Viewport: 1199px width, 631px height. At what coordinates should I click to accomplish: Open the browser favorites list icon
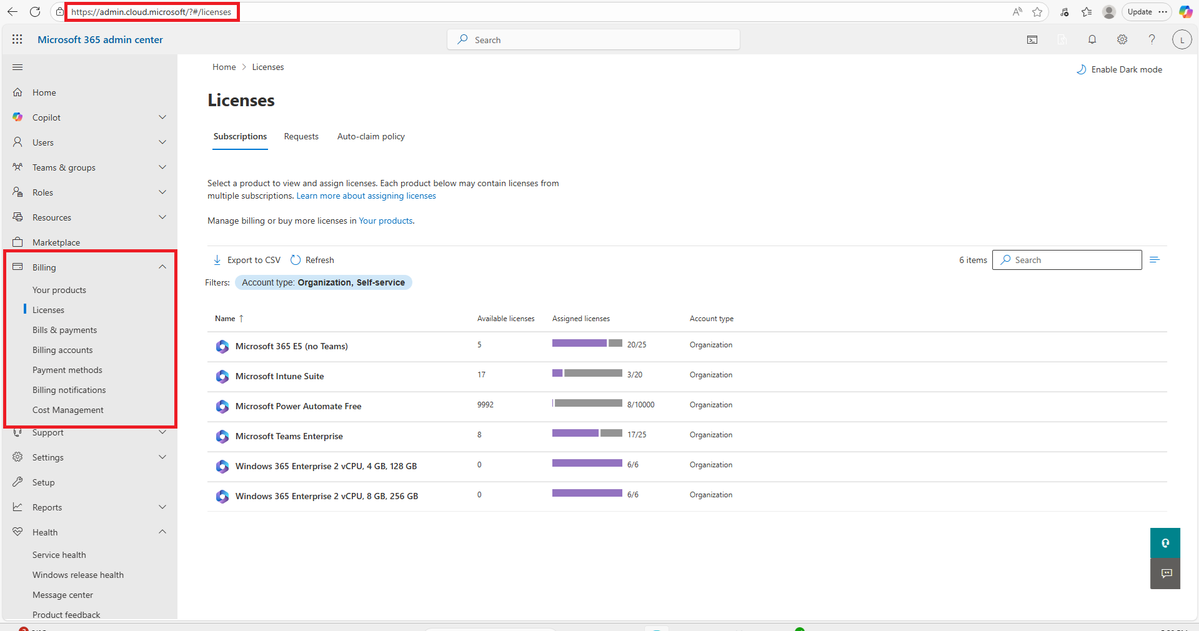[1087, 12]
